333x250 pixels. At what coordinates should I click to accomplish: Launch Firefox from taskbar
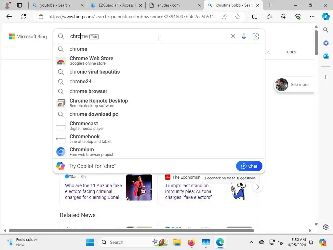pyautogui.click(x=191, y=242)
